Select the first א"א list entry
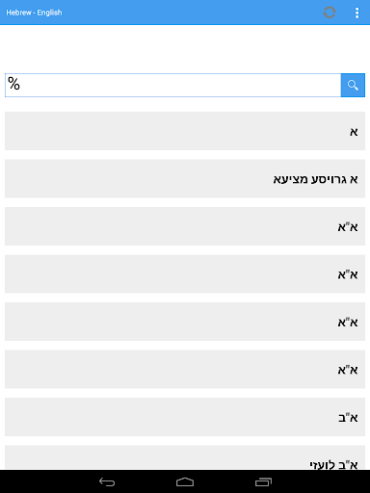370x493 pixels. (185, 226)
